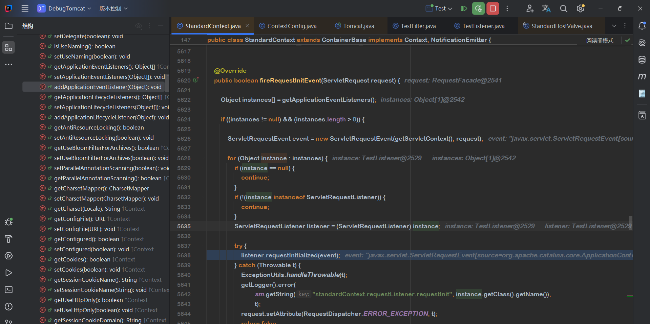Image resolution: width=650 pixels, height=324 pixels.
Task: Open the Notifications bell panel
Action: [x=642, y=26]
